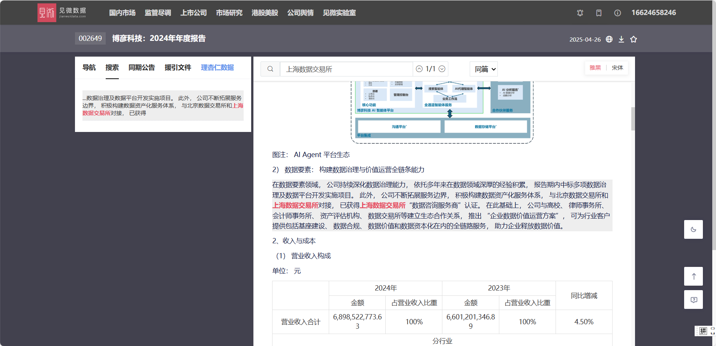Click stock code 002649 badge
This screenshot has height=346, width=716.
(90, 38)
